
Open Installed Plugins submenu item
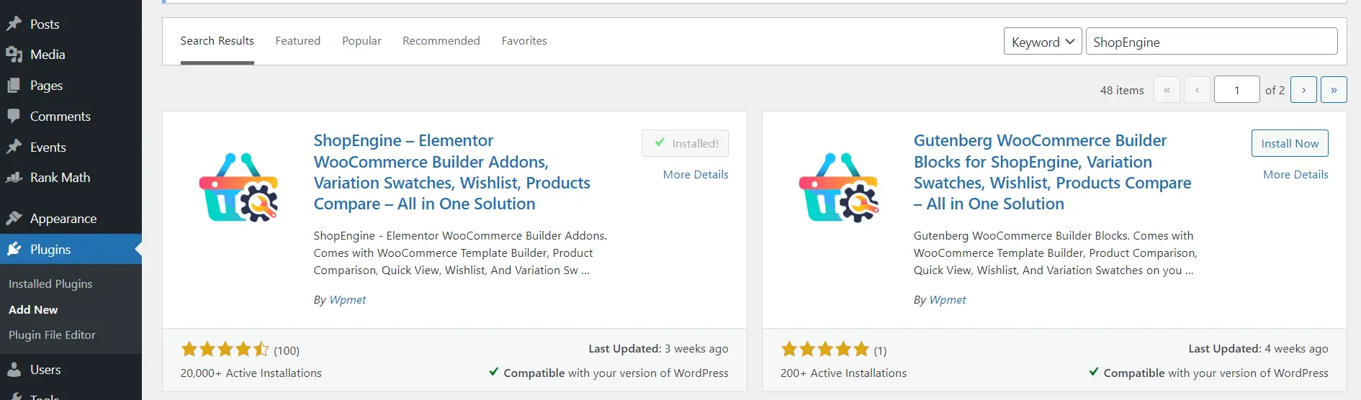(x=50, y=283)
